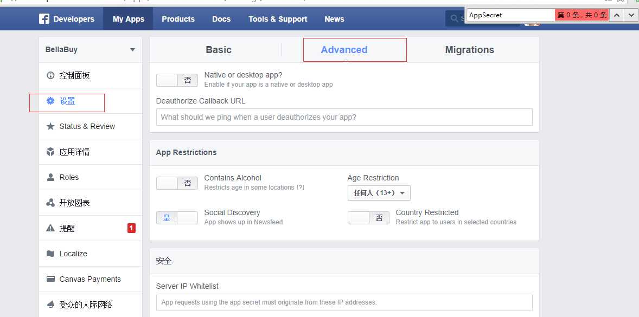
Task: Click the gear icon for 设置
Action: (x=50, y=101)
